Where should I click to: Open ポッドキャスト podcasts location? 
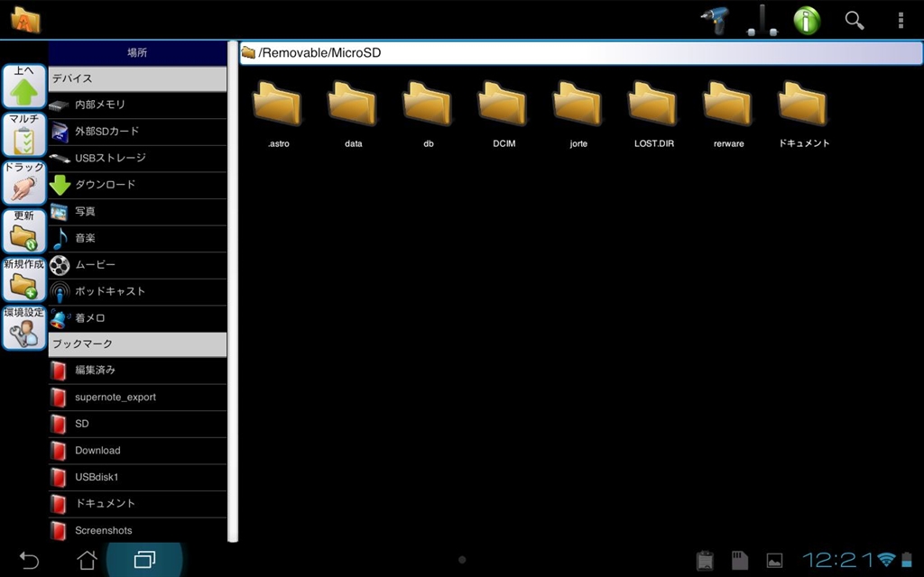pos(137,291)
